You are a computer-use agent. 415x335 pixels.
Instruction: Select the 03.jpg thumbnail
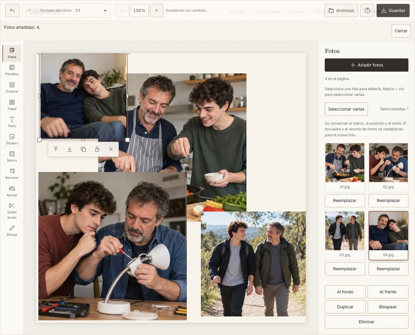pyautogui.click(x=345, y=236)
